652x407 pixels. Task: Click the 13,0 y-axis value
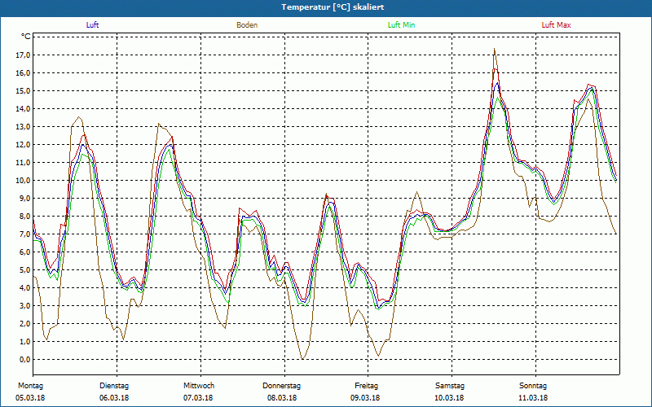[24, 127]
